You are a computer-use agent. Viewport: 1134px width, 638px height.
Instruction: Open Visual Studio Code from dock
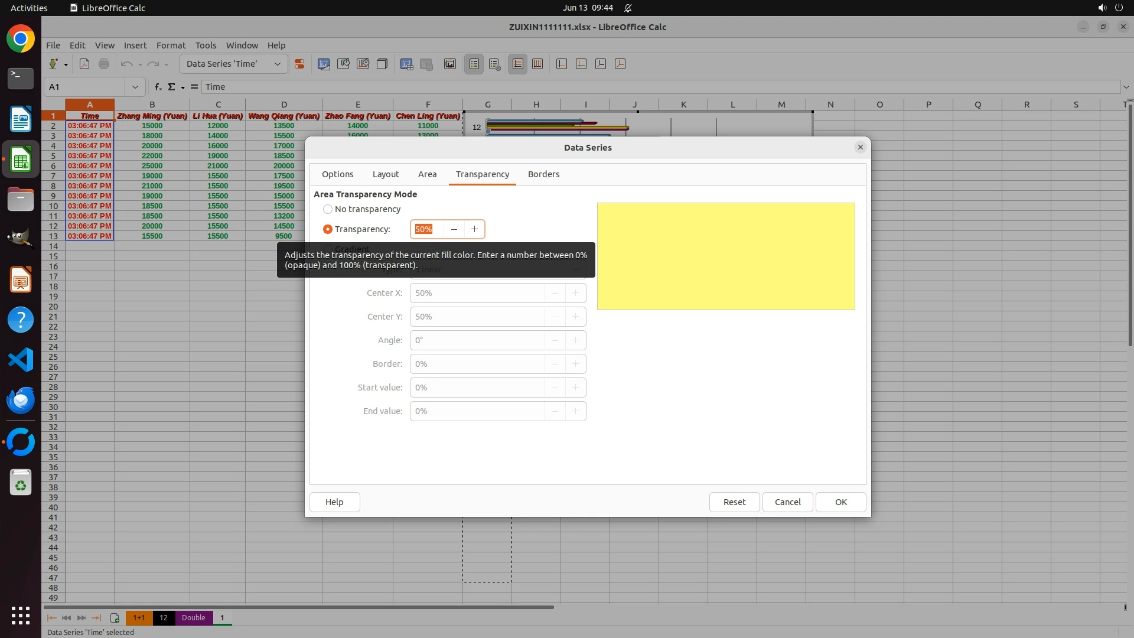point(21,360)
